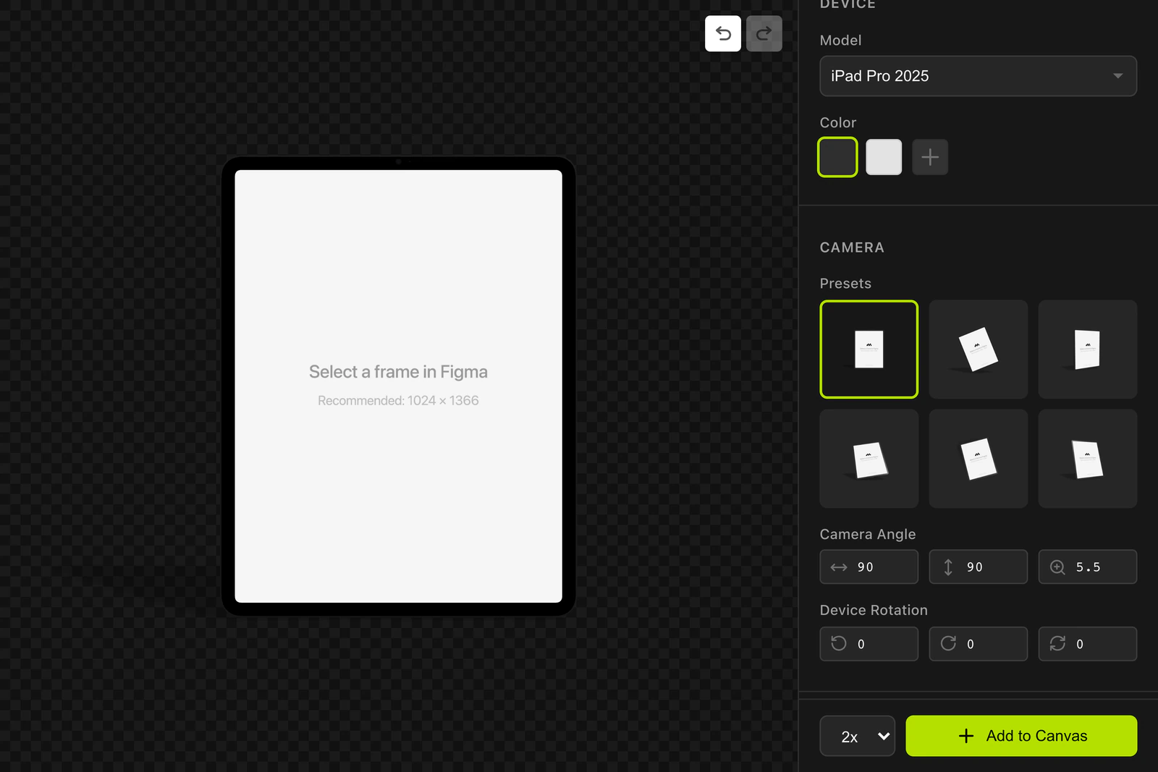1158x772 pixels.
Task: Click the clockwise rotation icon
Action: [948, 643]
